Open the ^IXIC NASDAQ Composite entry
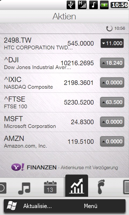Viewport: 129px width, 215px height. [64, 83]
